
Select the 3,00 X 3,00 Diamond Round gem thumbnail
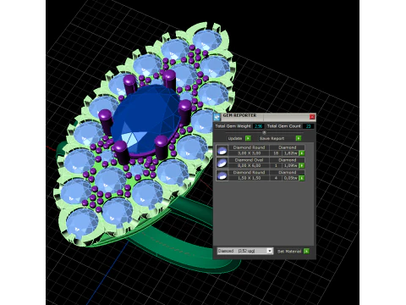click(x=222, y=151)
